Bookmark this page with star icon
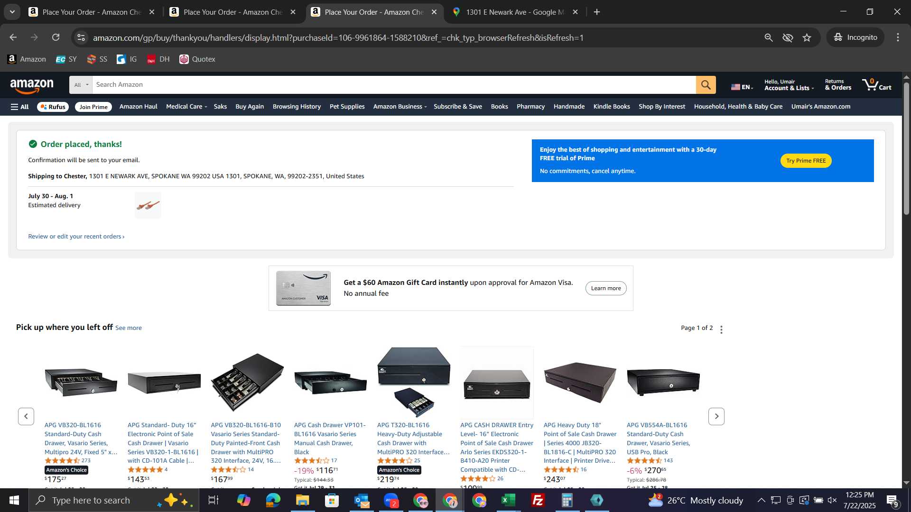911x512 pixels. [807, 37]
